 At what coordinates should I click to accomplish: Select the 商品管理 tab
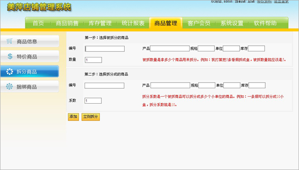click(166, 23)
